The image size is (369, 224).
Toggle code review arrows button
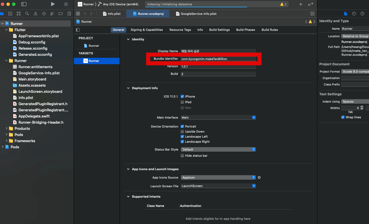pyautogui.click(x=310, y=4)
